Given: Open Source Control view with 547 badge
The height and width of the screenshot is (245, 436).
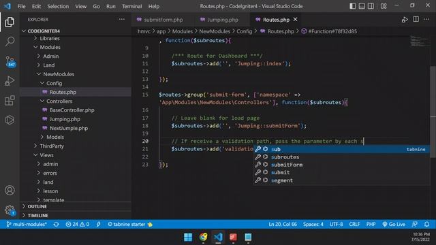Looking at the screenshot, I should click(x=10, y=61).
